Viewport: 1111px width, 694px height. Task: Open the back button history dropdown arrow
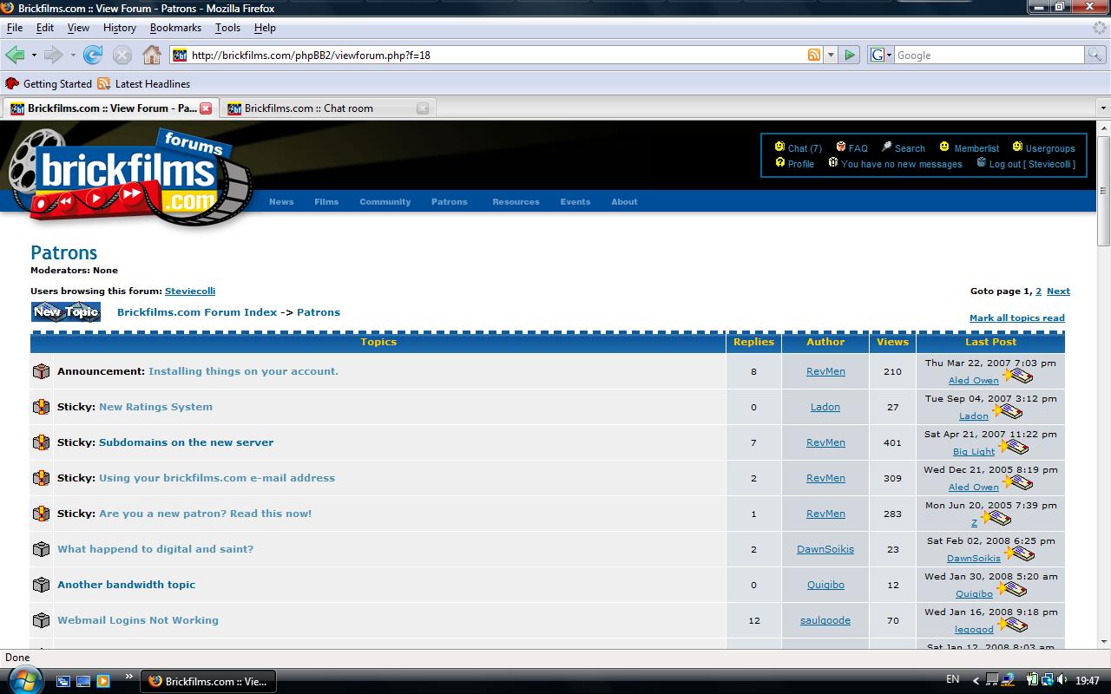[x=33, y=55]
